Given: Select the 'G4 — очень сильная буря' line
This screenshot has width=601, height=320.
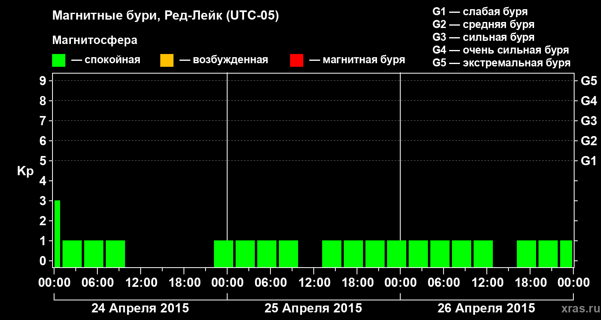Looking at the screenshot, I should click(x=501, y=50).
